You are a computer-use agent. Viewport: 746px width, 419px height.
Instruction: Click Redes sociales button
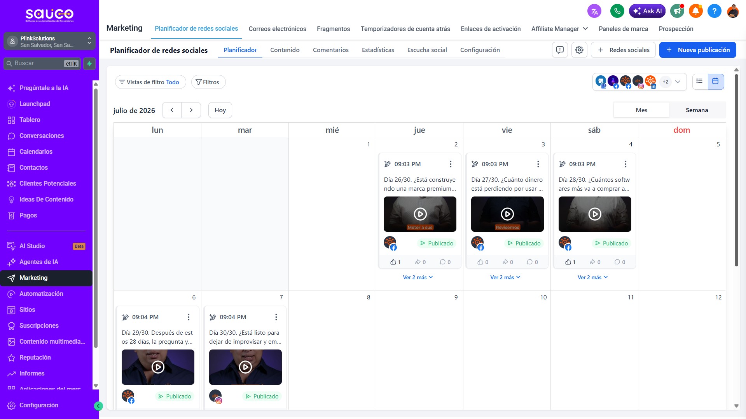tap(623, 50)
